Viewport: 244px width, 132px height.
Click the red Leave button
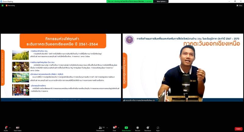(239, 129)
